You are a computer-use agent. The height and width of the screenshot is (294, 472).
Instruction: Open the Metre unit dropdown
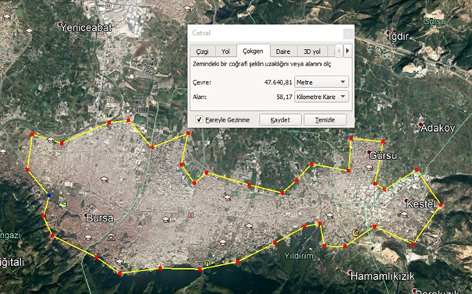click(321, 82)
